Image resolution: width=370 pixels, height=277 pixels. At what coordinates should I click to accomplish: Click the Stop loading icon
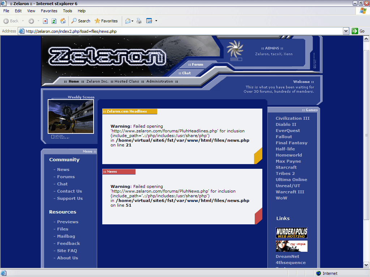coord(45,21)
